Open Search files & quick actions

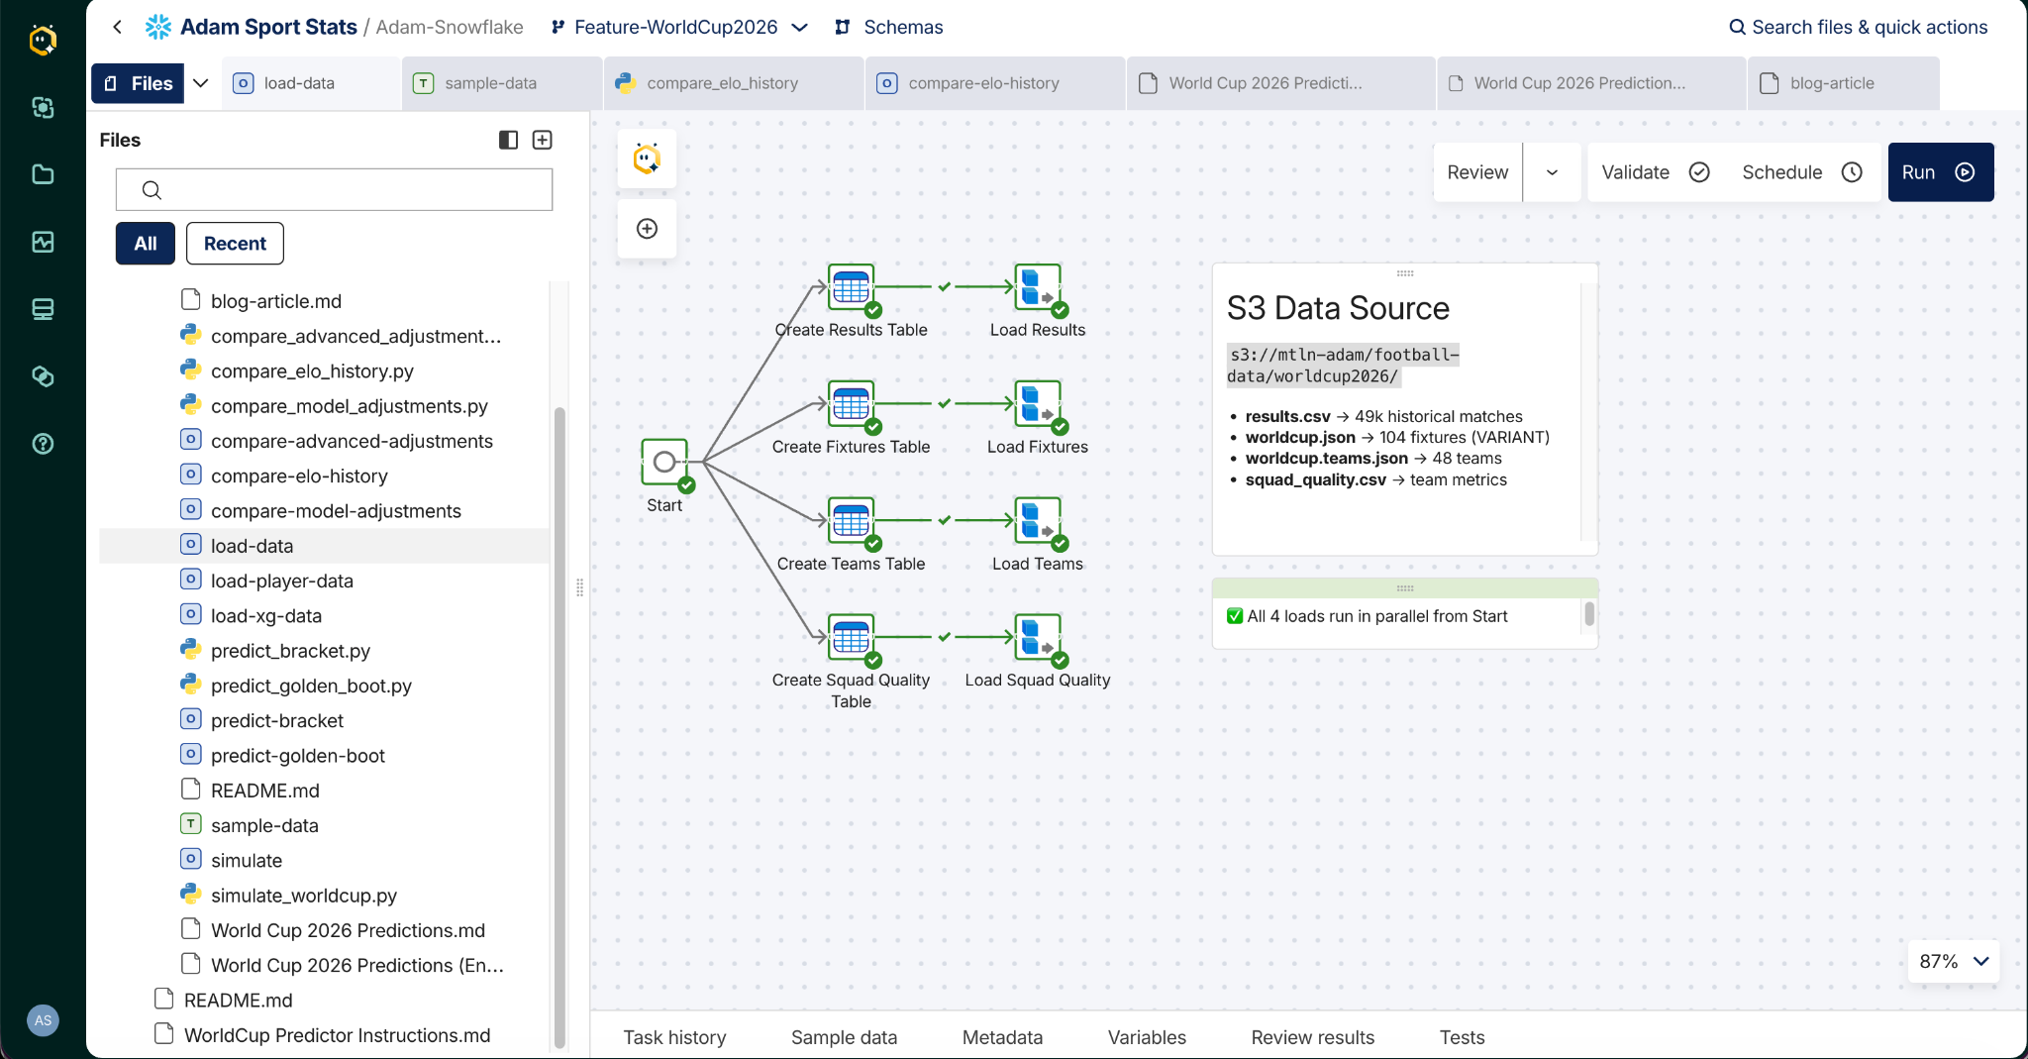click(1858, 27)
